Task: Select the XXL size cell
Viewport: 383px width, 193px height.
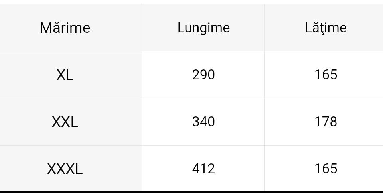Action: coord(65,122)
